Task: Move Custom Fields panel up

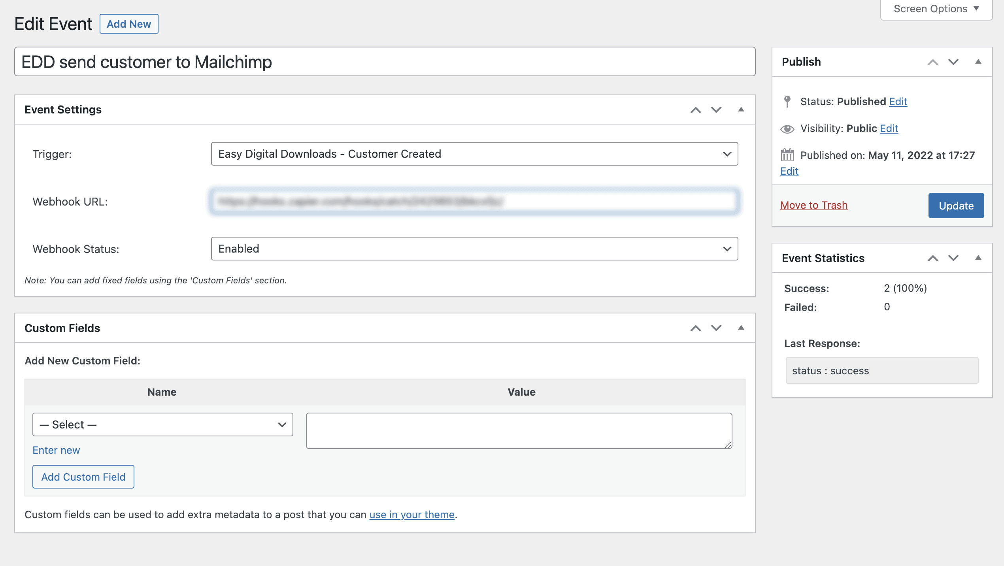Action: (696, 328)
